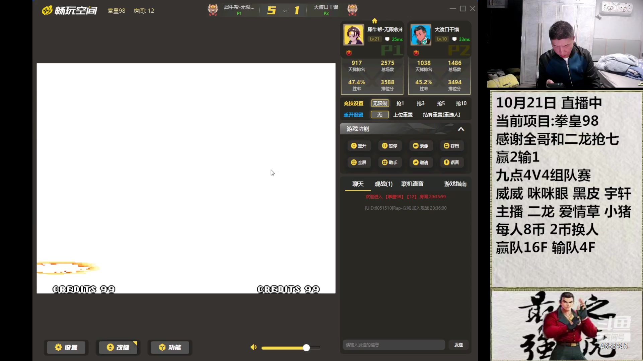Click the 拳皇98 game title text
Viewport: 643px width, 361px height.
(x=116, y=11)
